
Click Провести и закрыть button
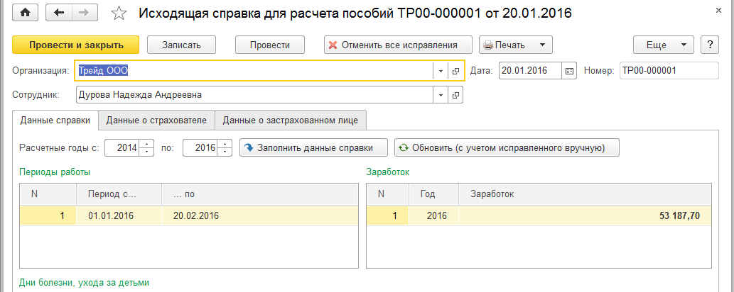tap(76, 45)
